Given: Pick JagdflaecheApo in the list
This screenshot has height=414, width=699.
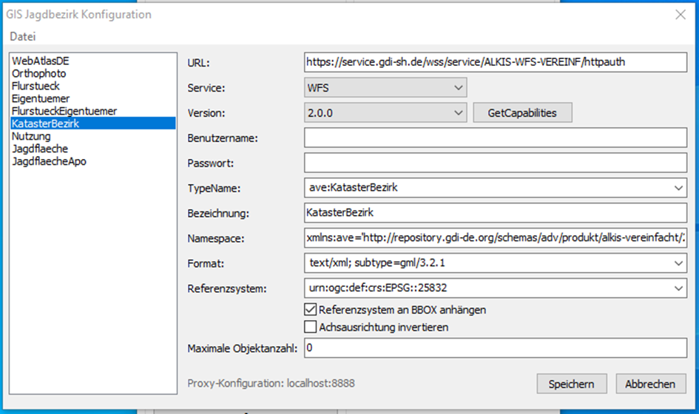Looking at the screenshot, I should (49, 161).
